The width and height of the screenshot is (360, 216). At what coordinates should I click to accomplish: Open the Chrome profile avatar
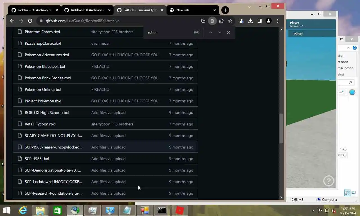[269, 21]
